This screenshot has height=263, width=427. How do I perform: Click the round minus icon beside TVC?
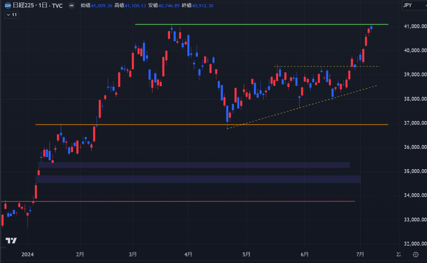point(71,6)
